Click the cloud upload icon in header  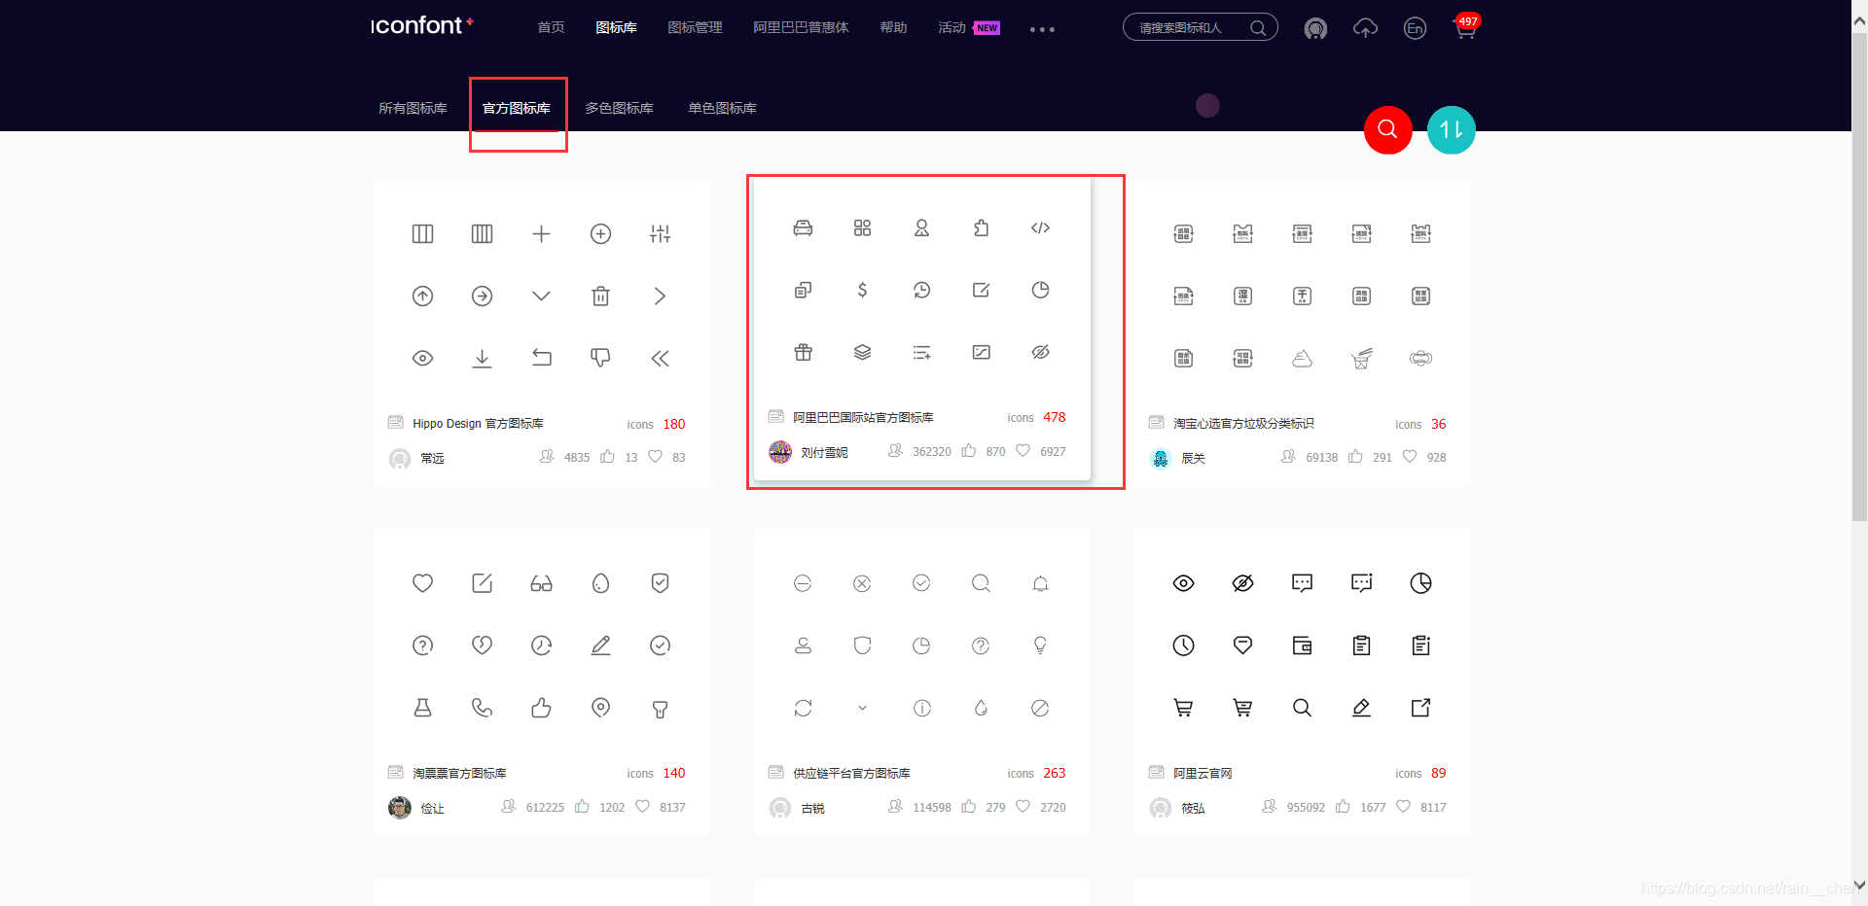click(x=1365, y=28)
